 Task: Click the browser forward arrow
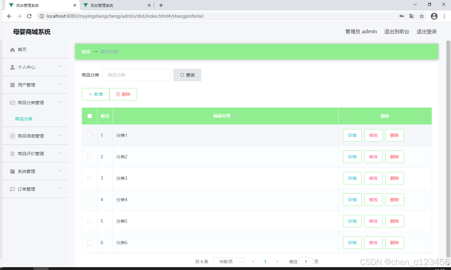[19, 16]
